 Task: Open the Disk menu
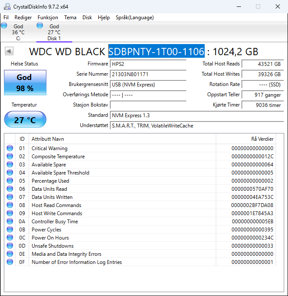pyautogui.click(x=87, y=18)
